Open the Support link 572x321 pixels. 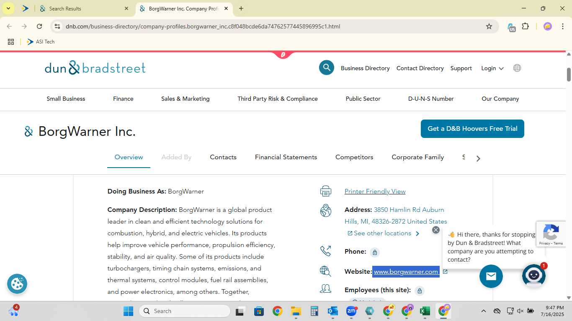[x=461, y=68]
